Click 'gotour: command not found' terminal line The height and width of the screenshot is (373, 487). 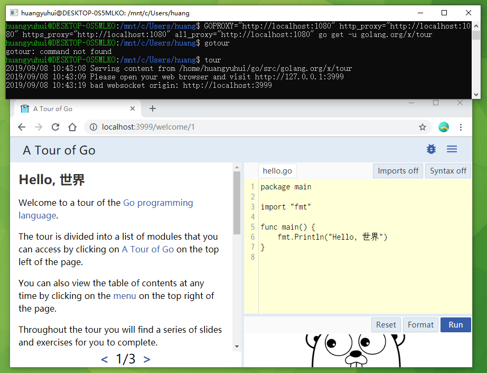[x=59, y=51]
